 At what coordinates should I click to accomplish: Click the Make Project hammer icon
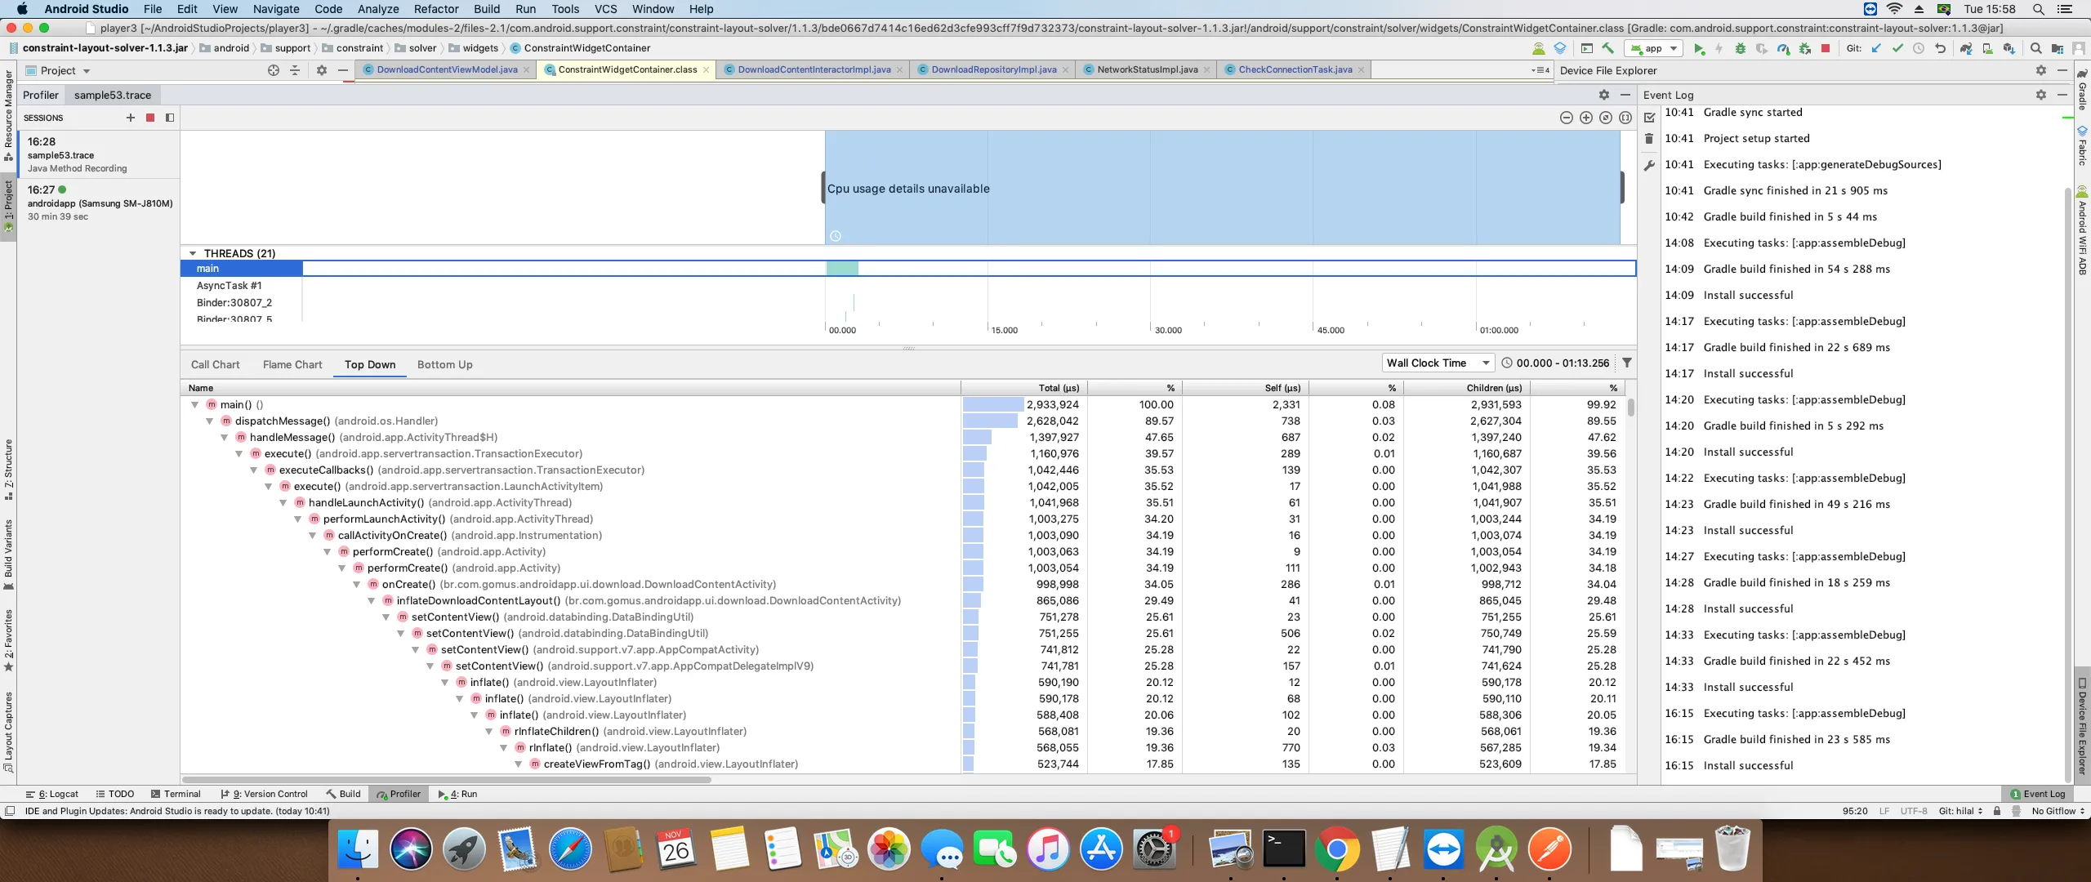coord(1607,49)
